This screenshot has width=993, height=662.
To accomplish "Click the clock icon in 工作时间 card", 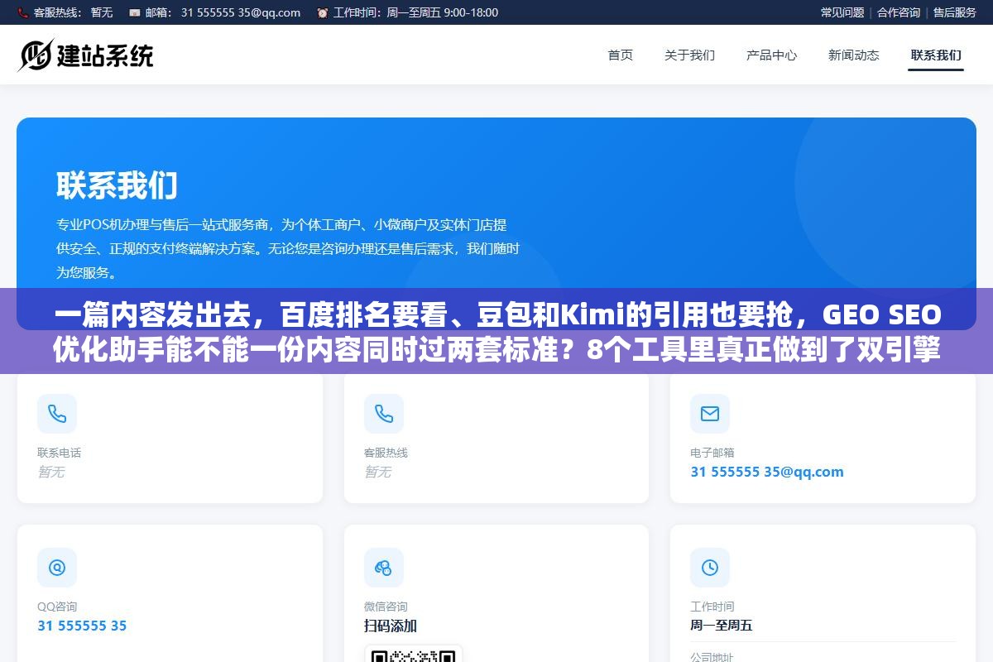I will tap(710, 568).
